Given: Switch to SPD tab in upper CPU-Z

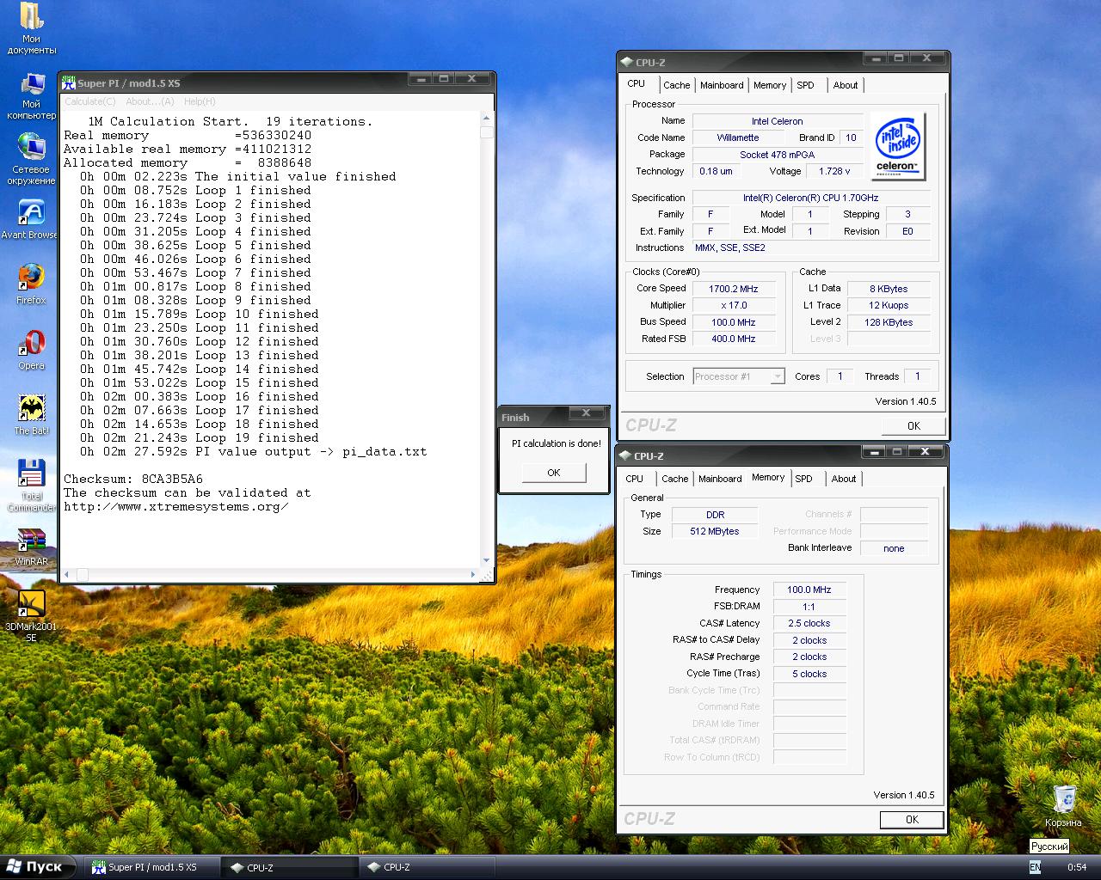Looking at the screenshot, I should 805,85.
